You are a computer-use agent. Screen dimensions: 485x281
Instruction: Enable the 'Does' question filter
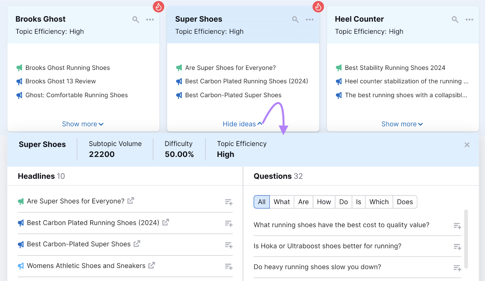pyautogui.click(x=405, y=202)
